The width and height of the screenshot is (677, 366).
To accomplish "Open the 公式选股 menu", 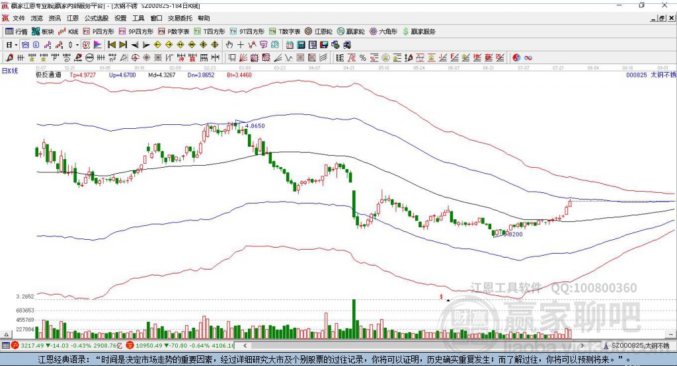I will click(96, 18).
